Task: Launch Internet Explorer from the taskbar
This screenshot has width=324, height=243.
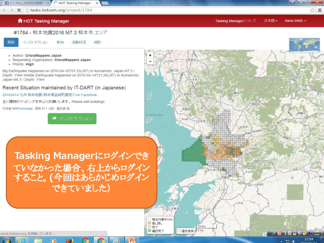Action: pos(22,240)
